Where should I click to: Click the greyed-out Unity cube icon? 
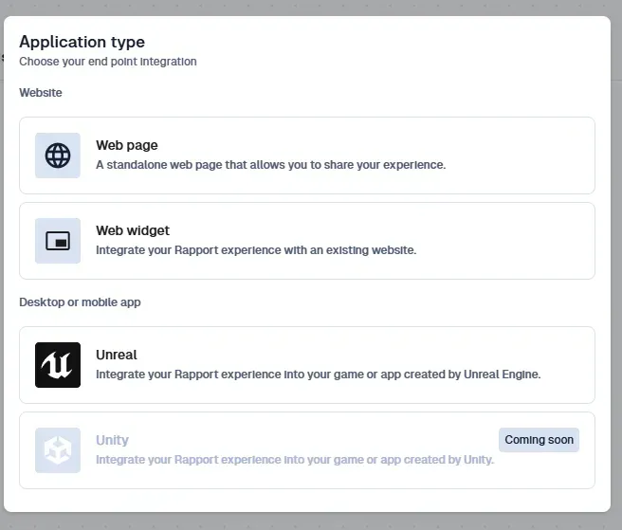[58, 450]
